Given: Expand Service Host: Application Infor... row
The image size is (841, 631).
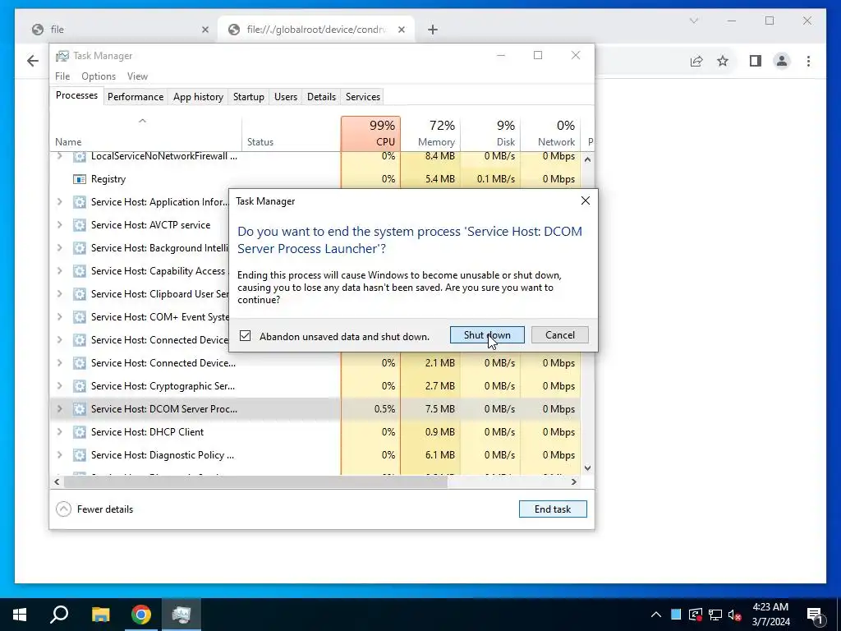Looking at the screenshot, I should [x=59, y=202].
